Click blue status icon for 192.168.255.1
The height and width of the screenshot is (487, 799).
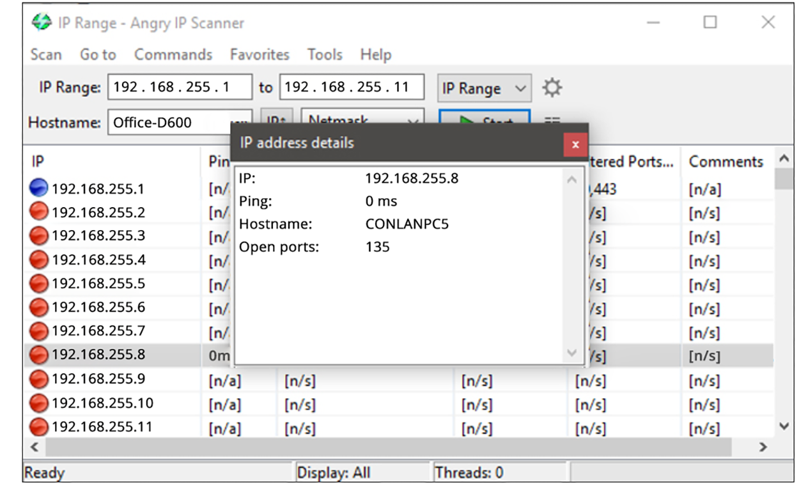pyautogui.click(x=39, y=188)
